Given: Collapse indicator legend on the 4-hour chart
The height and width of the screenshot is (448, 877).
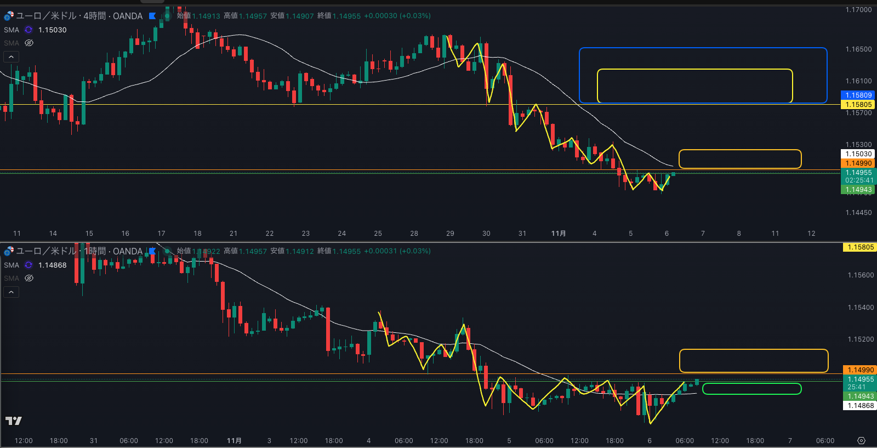Looking at the screenshot, I should pos(11,56).
